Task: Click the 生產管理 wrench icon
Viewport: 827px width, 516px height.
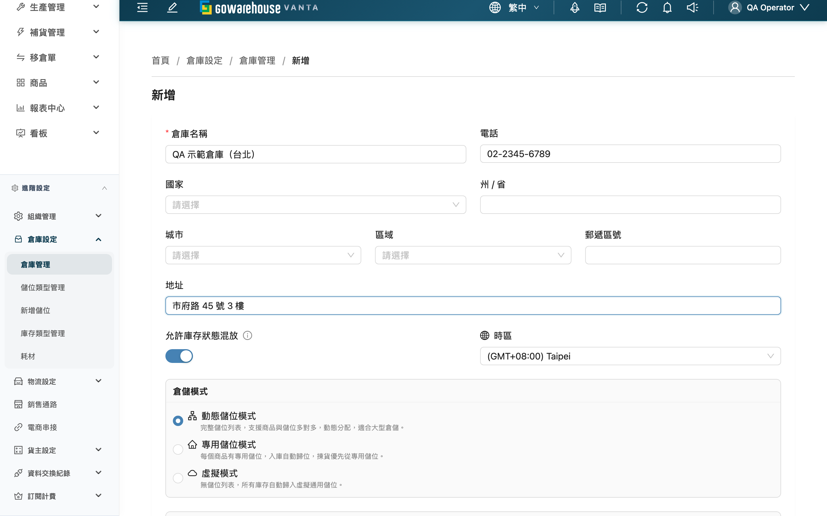Action: pos(20,7)
